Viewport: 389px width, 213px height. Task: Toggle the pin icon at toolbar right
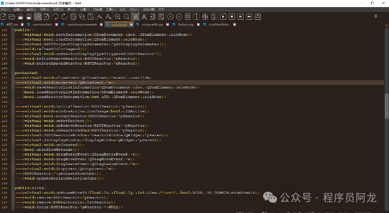click(375, 16)
